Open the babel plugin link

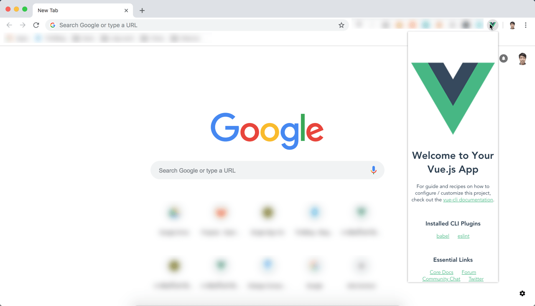(443, 236)
